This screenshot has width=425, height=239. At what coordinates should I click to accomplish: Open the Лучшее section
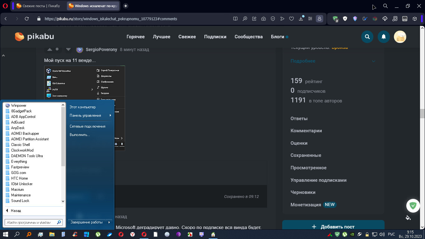tap(161, 37)
